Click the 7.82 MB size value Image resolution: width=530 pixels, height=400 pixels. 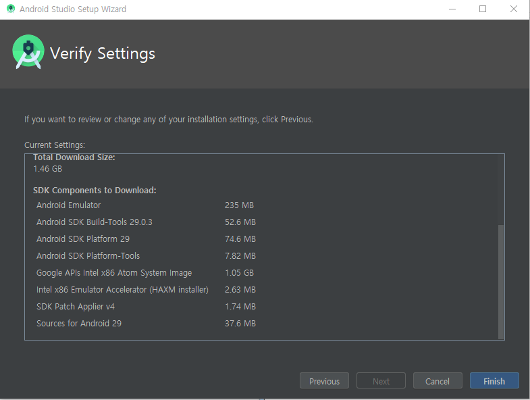(240, 256)
